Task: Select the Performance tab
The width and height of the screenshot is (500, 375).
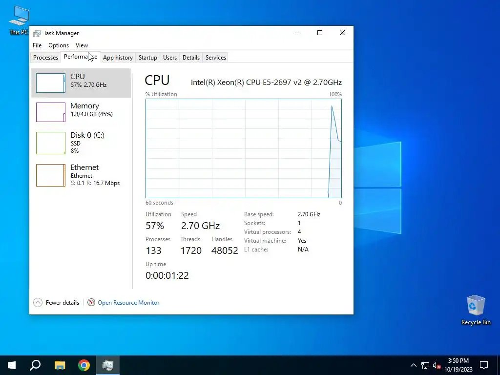Action: 81,57
